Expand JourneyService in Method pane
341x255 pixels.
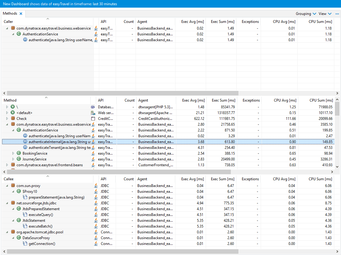point(13,159)
